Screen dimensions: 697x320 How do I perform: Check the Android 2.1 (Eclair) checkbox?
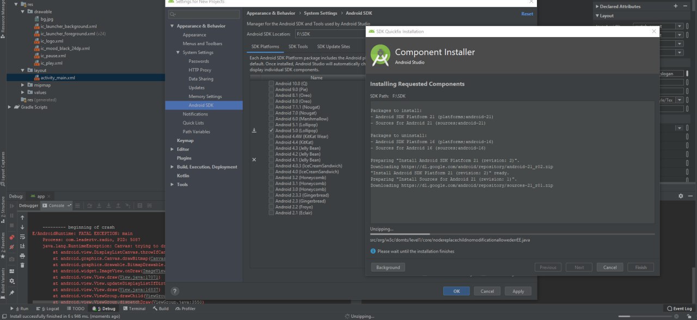[x=271, y=213]
